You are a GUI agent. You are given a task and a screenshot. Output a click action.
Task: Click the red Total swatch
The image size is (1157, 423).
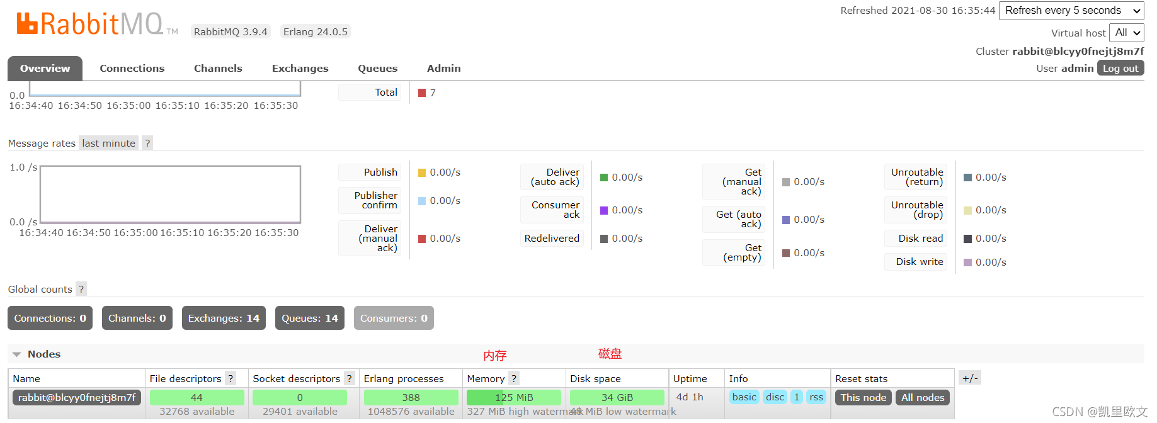422,93
